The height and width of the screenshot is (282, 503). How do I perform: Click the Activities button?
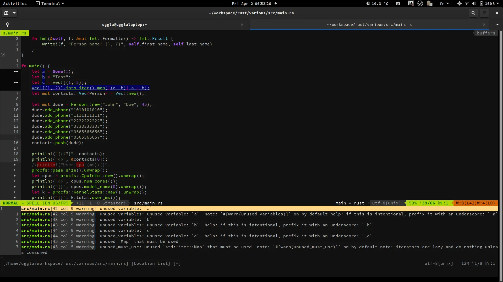[x=15, y=3]
